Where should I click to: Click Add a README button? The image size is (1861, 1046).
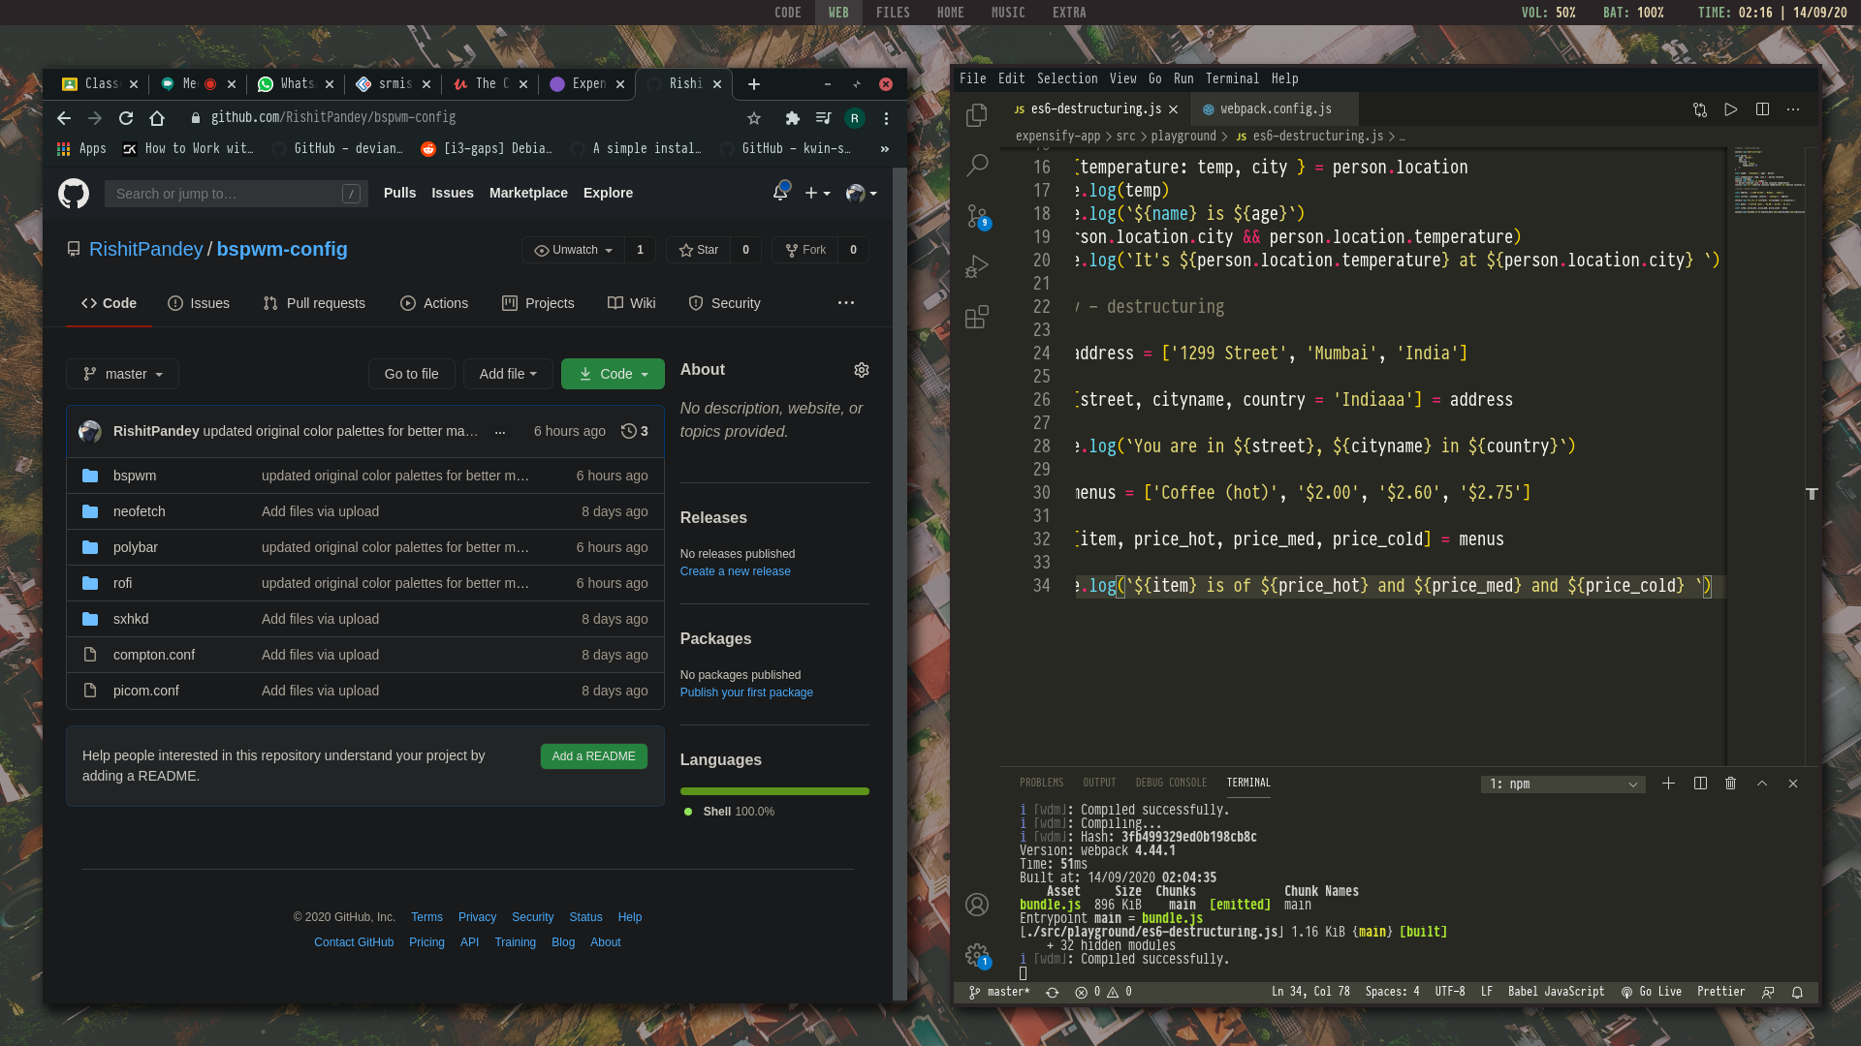[593, 756]
